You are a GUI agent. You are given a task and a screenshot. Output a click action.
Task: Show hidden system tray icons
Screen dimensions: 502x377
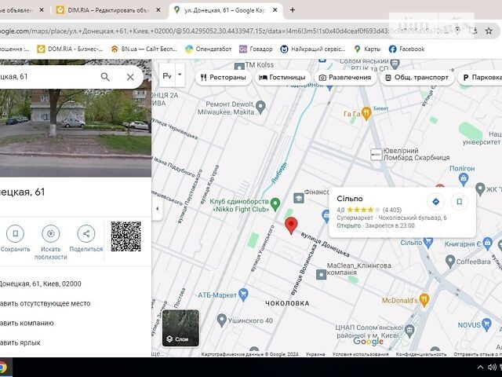coord(480,368)
